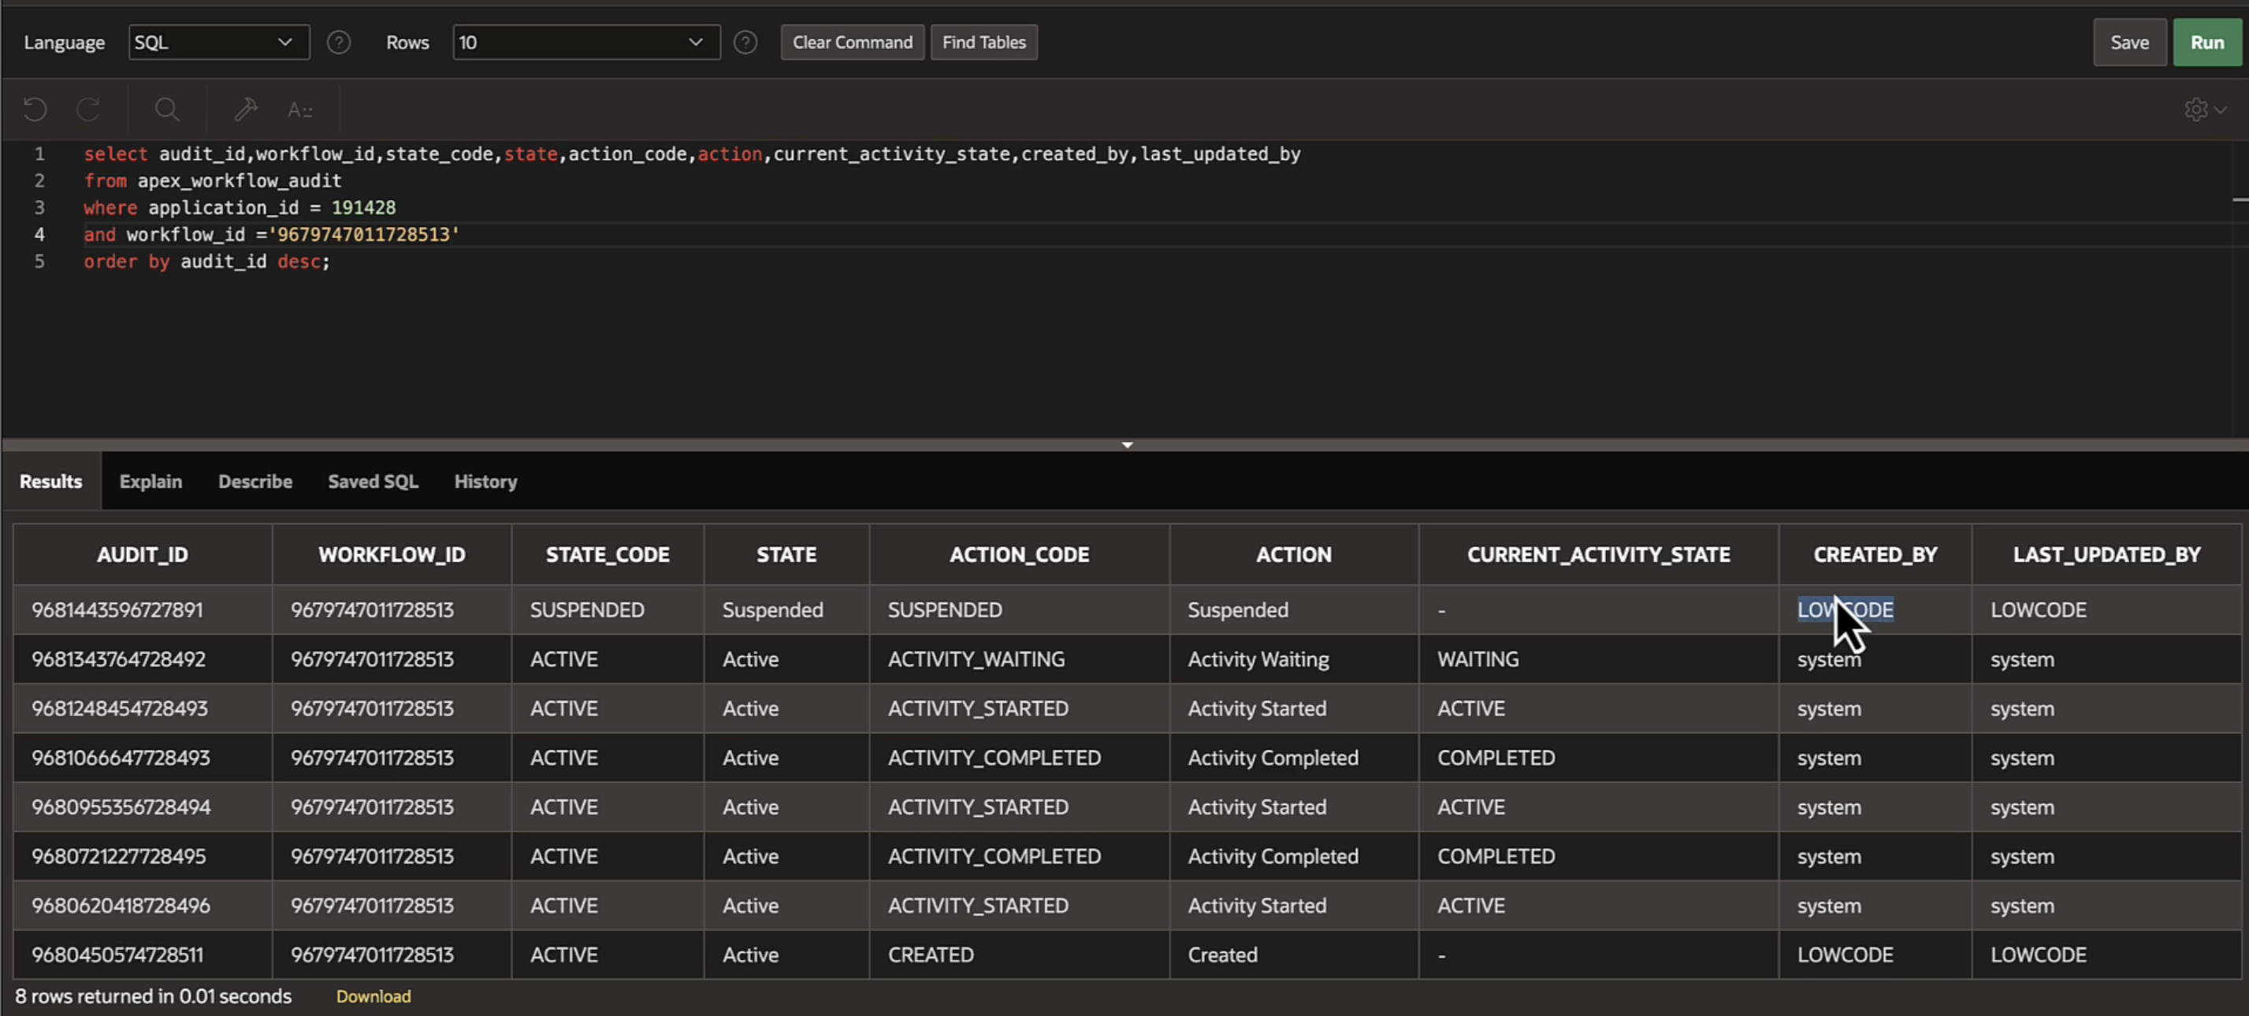This screenshot has height=1016, width=2249.
Task: Open the editor settings gear menu
Action: click(2203, 109)
